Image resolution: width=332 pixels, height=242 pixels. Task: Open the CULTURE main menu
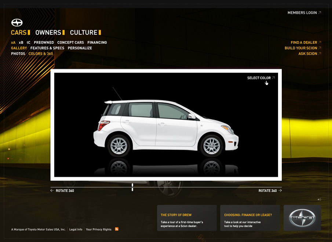tap(85, 33)
